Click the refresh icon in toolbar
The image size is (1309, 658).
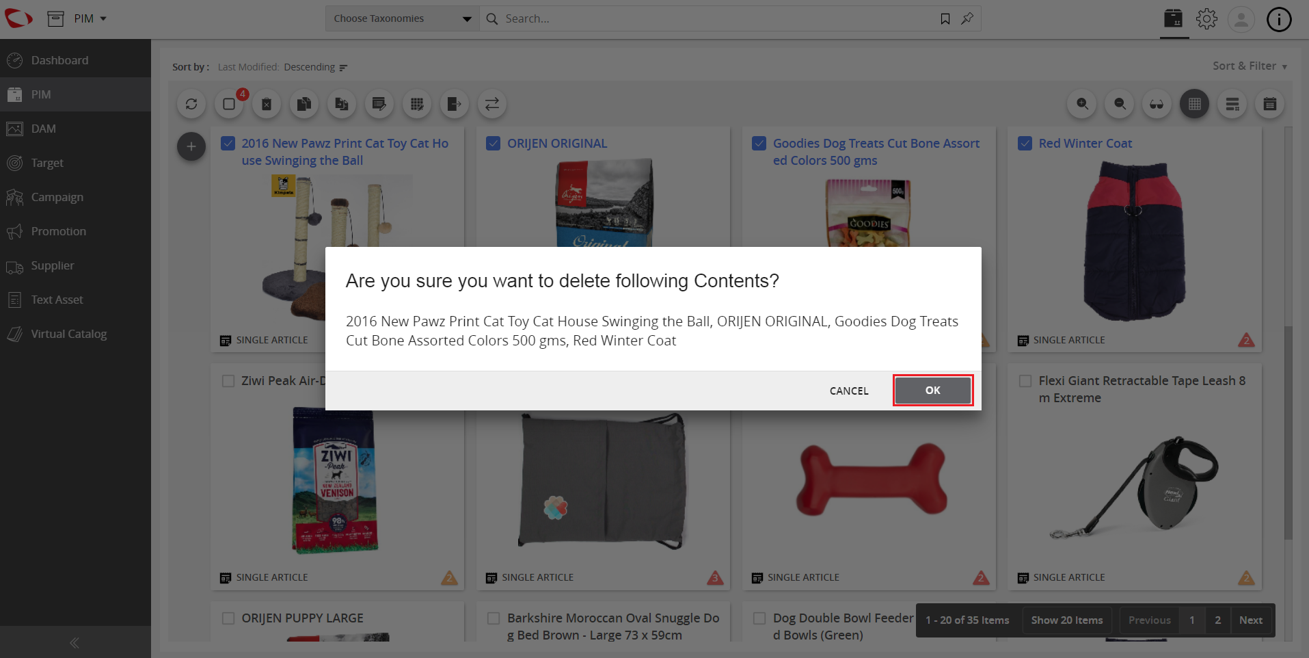coord(191,104)
